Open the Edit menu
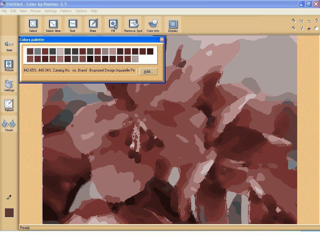Viewport: 320px width, 240px height. tap(13, 11)
